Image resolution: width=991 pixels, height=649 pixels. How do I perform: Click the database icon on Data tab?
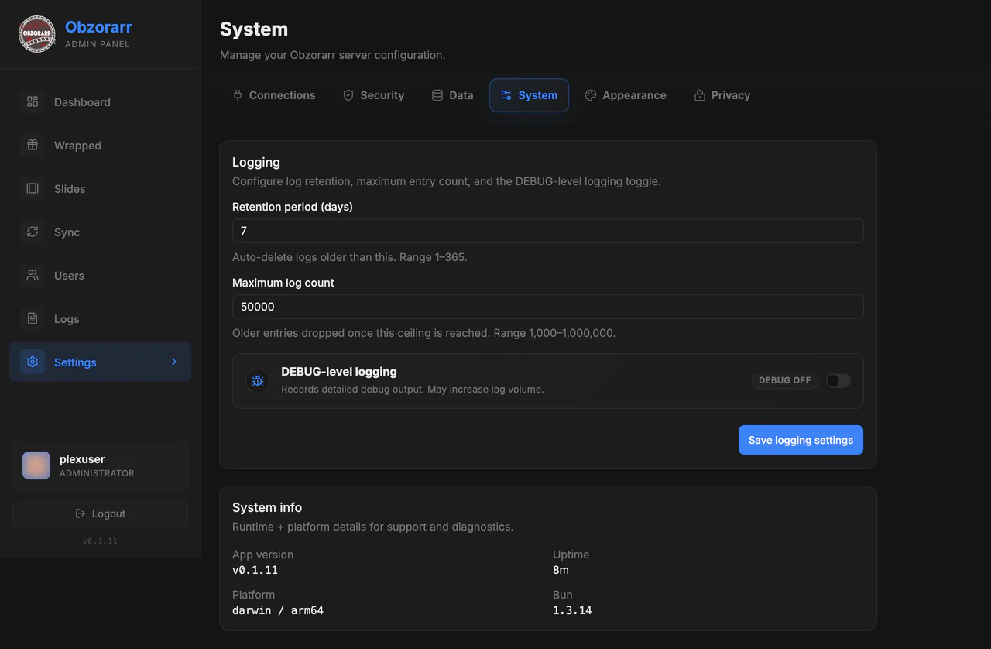click(437, 95)
